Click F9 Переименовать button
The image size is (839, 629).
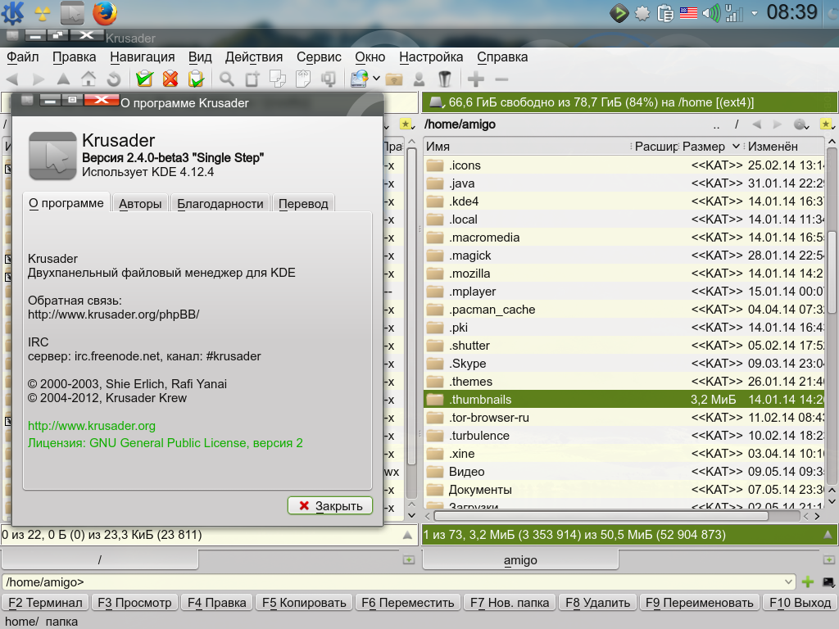point(700,603)
